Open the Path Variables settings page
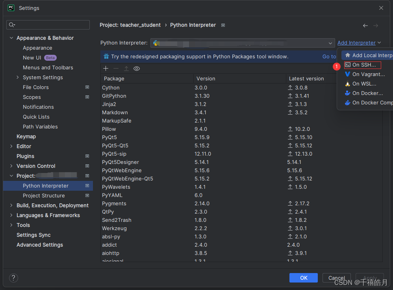The width and height of the screenshot is (393, 290). tap(40, 127)
